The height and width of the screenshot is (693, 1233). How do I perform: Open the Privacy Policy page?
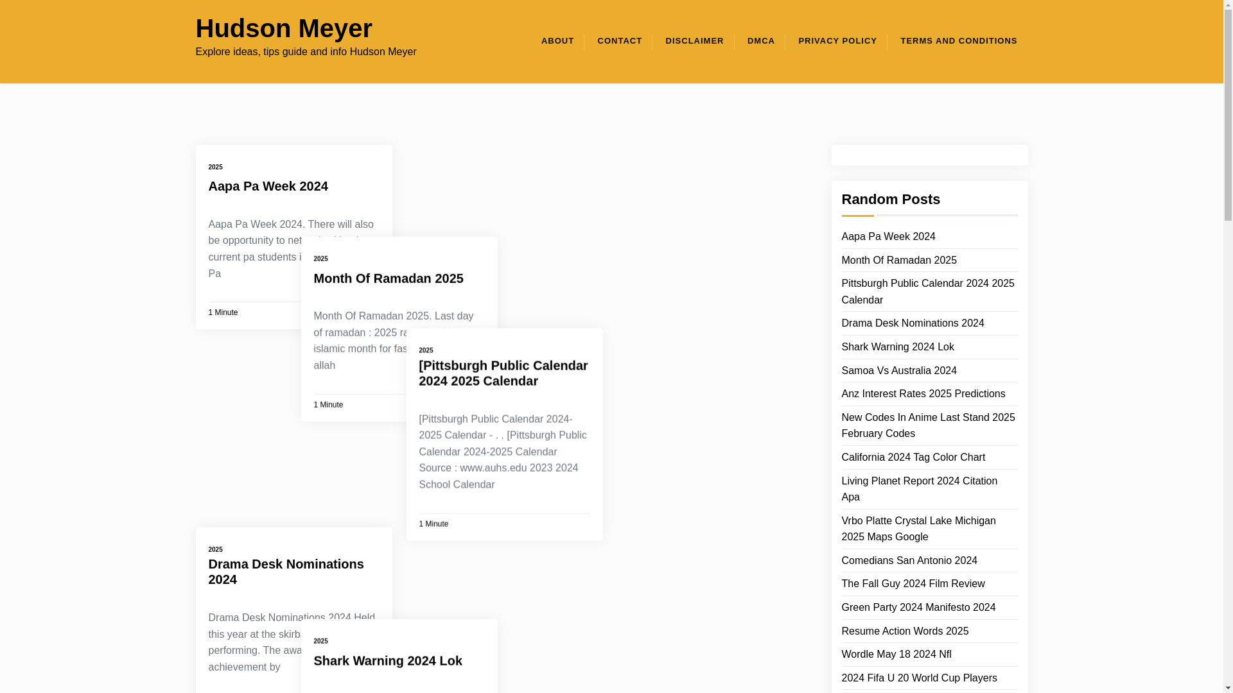click(837, 41)
